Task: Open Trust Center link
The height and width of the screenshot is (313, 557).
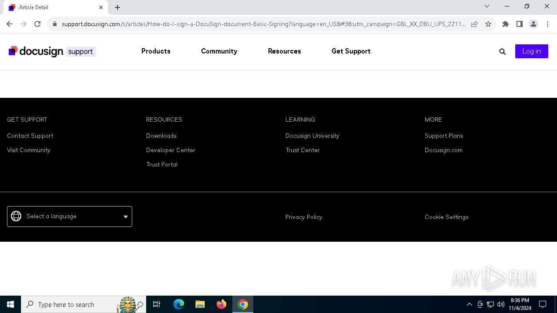Action: click(302, 150)
